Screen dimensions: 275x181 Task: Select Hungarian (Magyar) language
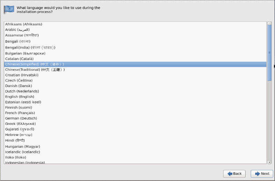click(23, 146)
